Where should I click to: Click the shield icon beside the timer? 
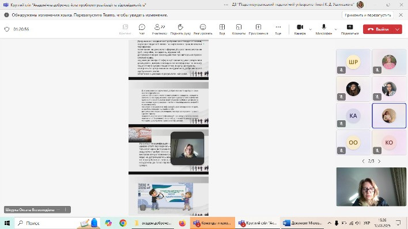point(7,29)
